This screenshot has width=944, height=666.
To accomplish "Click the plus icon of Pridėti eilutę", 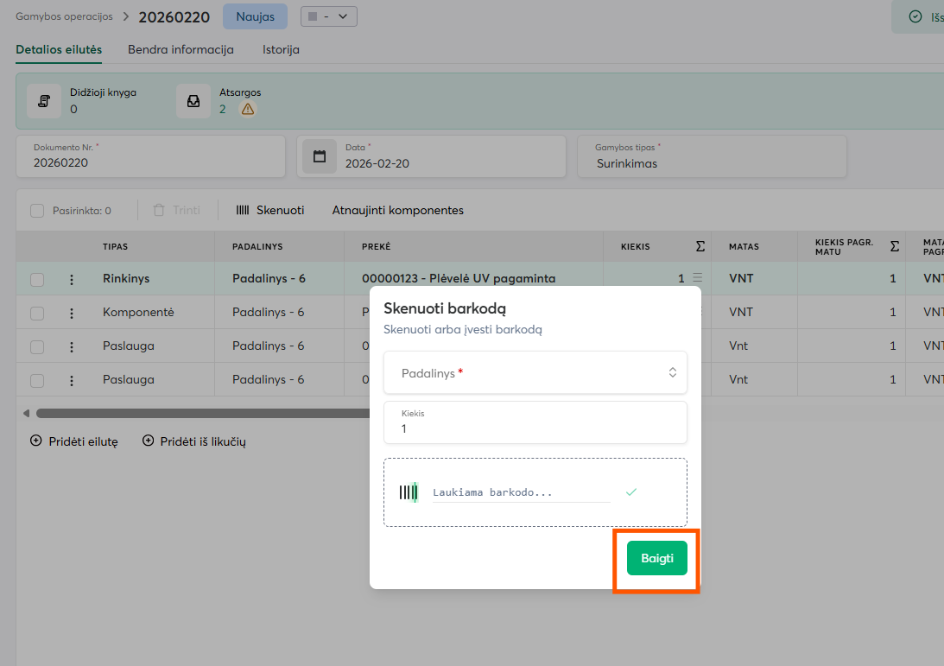I will tap(36, 441).
